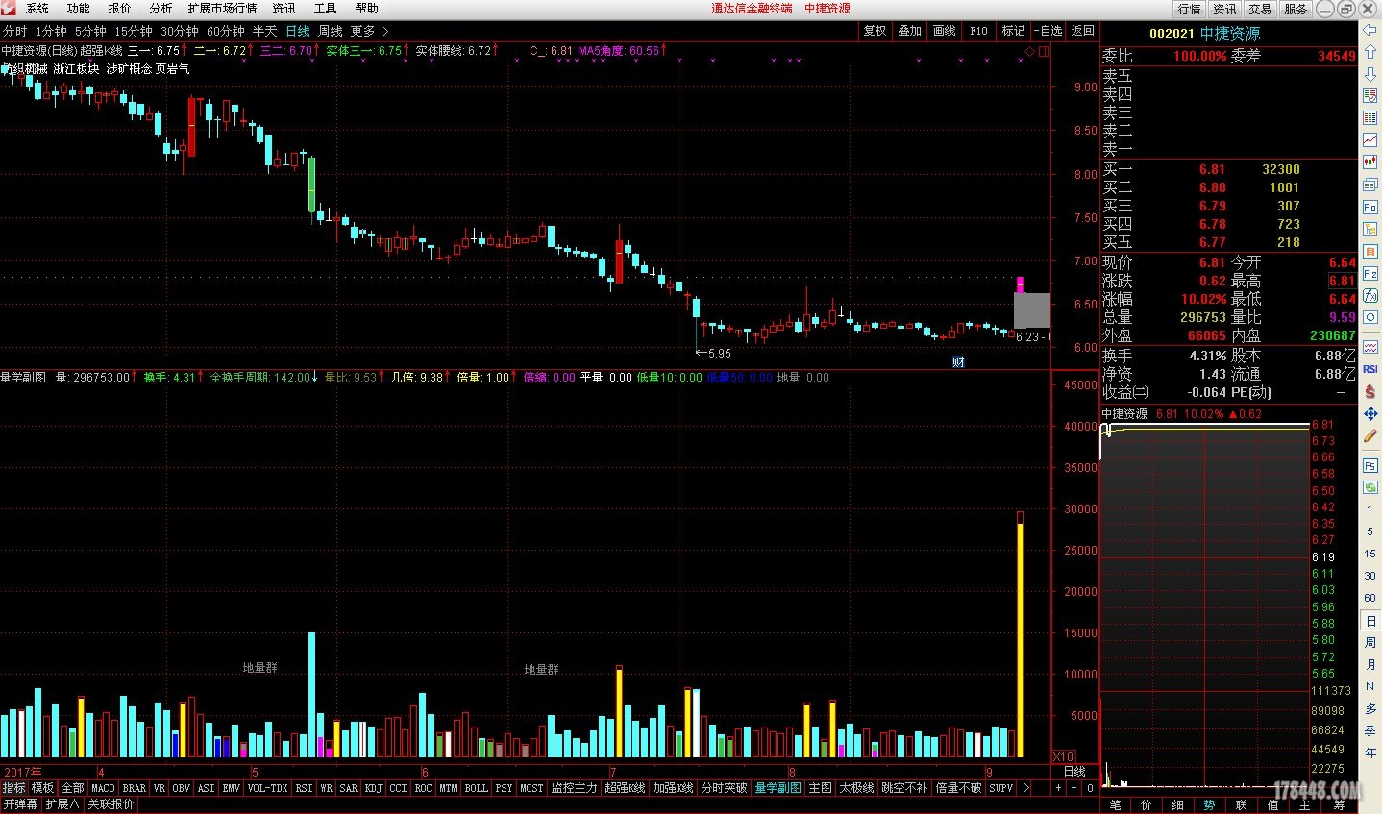This screenshot has height=814, width=1382.
Task: Select the BOLL indicator tab
Action: tap(476, 788)
